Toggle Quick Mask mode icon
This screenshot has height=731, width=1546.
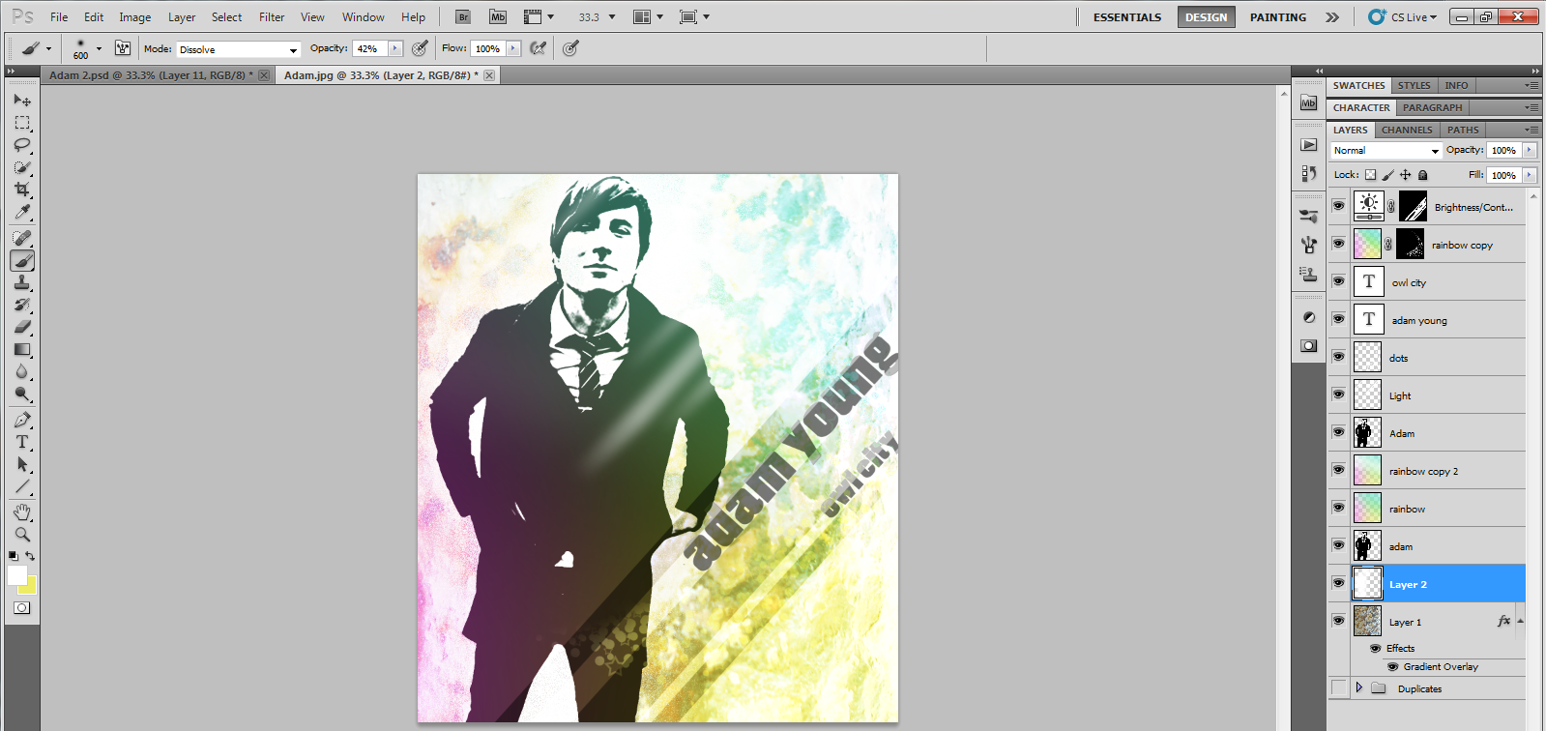(x=22, y=608)
